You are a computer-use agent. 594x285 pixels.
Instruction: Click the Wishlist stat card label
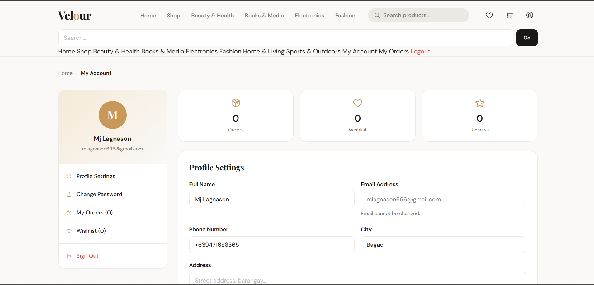[358, 130]
